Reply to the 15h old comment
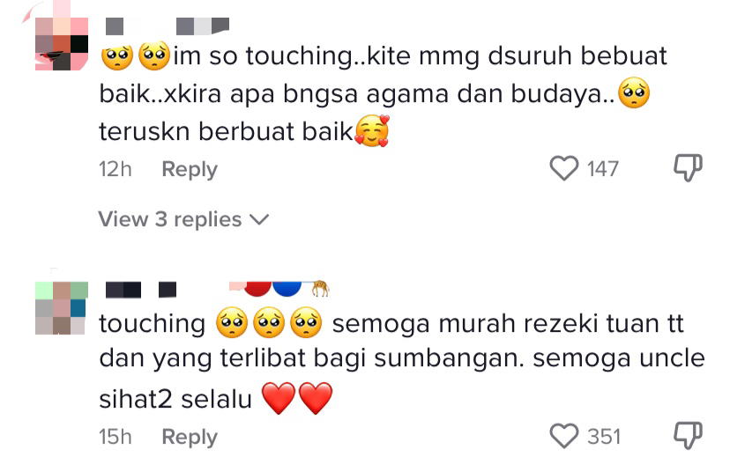This screenshot has width=730, height=457. click(x=190, y=437)
